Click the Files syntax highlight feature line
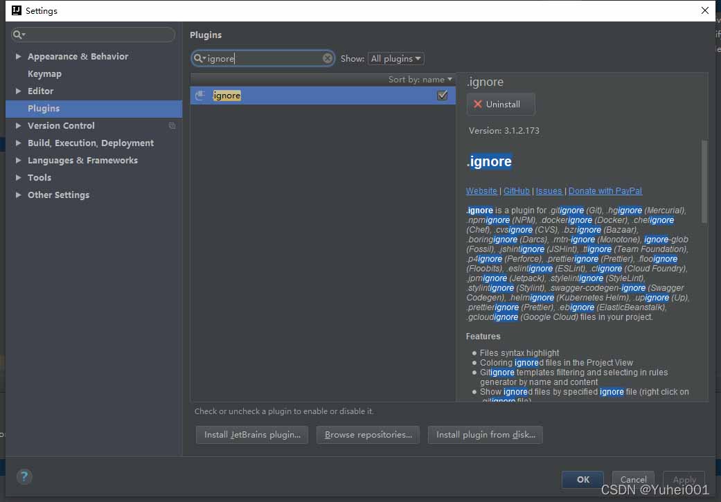Screen dimensions: 721x502 tap(519, 353)
